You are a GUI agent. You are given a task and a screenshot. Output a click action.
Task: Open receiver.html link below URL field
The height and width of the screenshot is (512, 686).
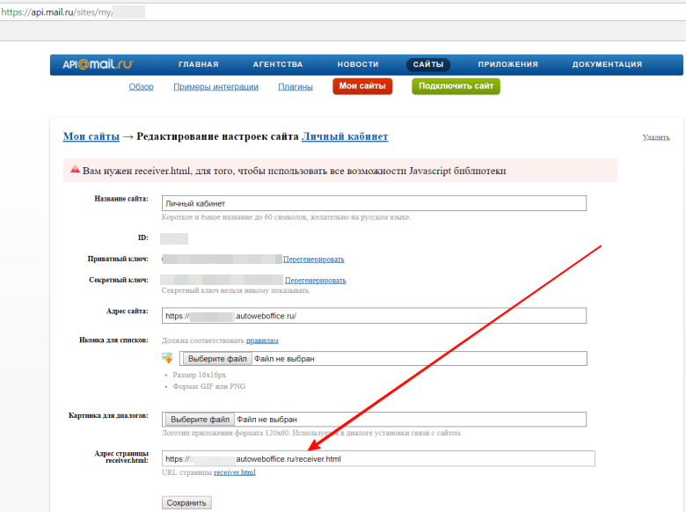click(235, 472)
